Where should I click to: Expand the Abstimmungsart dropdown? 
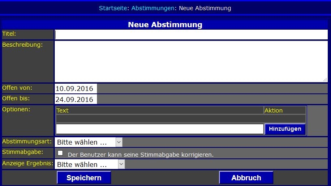click(88, 142)
